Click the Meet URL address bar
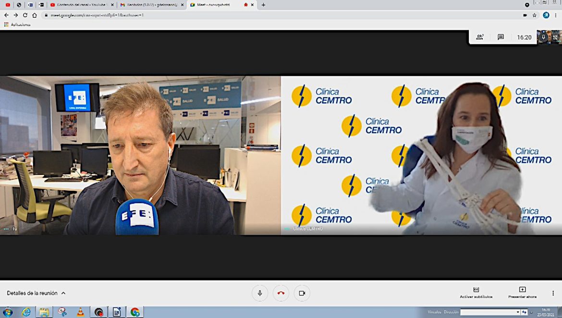Viewport: 562px width, 318px height. coord(280,15)
